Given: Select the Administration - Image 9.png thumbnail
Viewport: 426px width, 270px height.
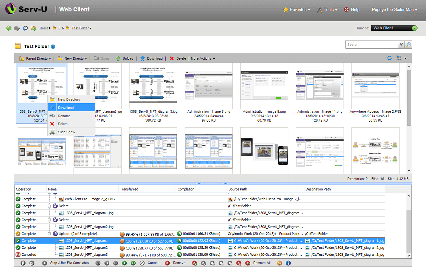Looking at the screenshot, I should [264, 93].
